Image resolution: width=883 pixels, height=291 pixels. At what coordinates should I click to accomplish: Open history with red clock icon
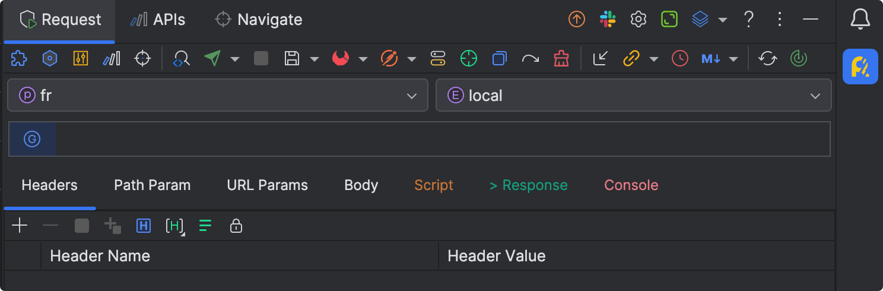680,58
